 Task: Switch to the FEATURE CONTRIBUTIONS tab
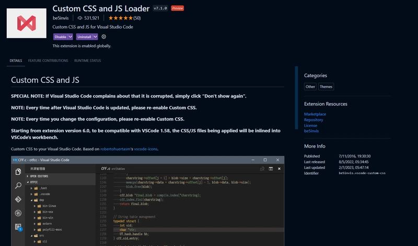coord(48,60)
